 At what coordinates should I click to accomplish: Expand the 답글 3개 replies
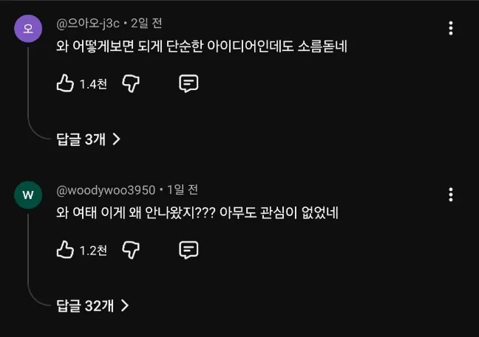click(89, 139)
